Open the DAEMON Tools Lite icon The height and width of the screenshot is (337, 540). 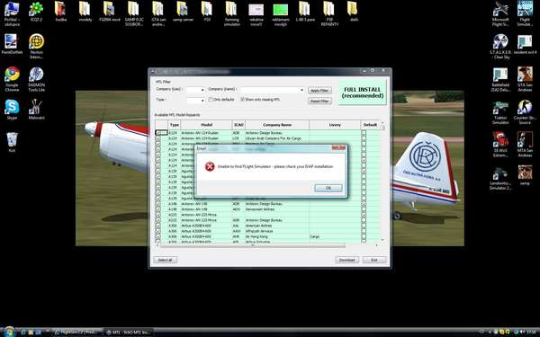point(36,79)
